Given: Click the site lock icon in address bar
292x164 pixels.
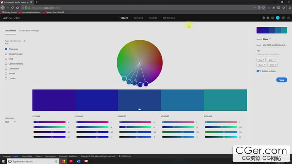Looking at the screenshot, I should (x=29, y=8).
